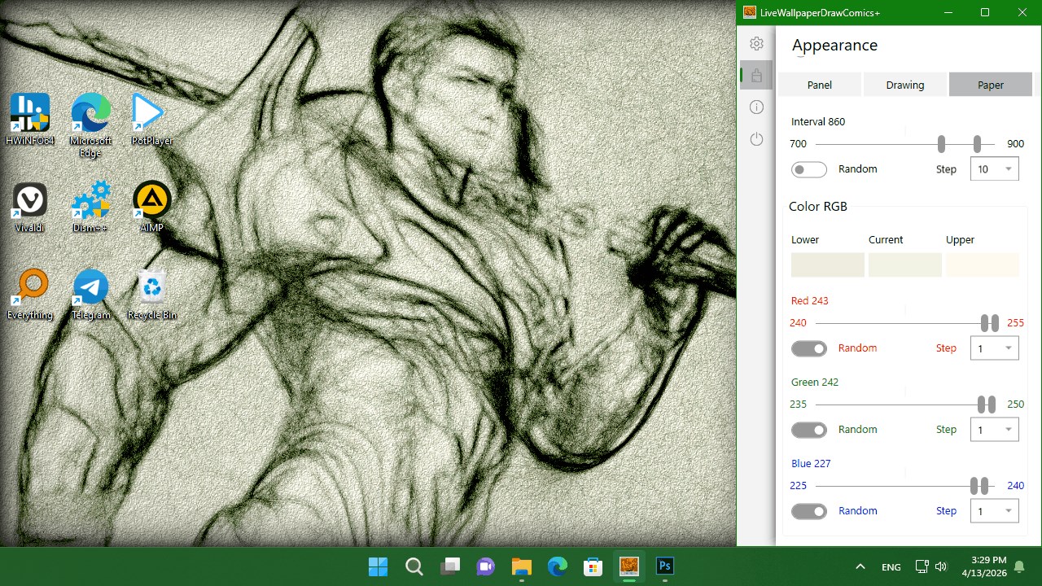Open the volume control in the tray
1042x586 pixels.
click(x=942, y=566)
